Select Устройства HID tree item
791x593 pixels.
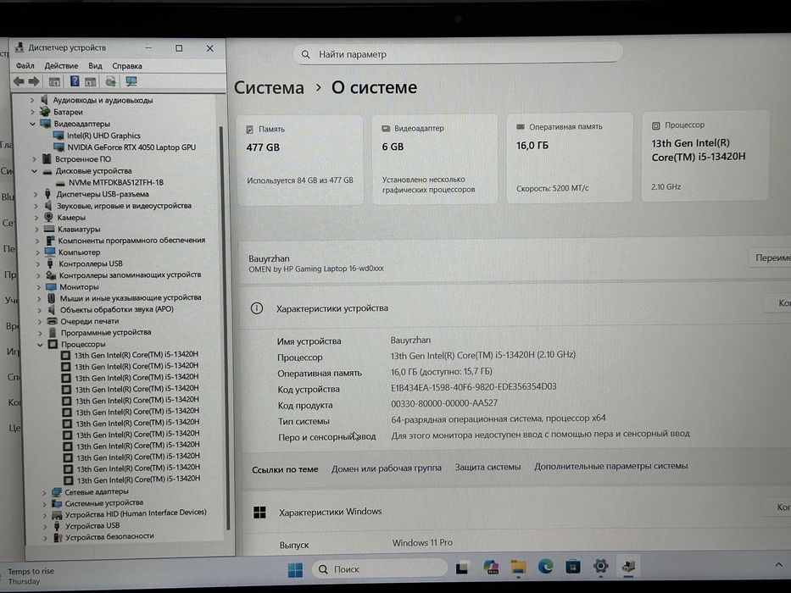[136, 513]
